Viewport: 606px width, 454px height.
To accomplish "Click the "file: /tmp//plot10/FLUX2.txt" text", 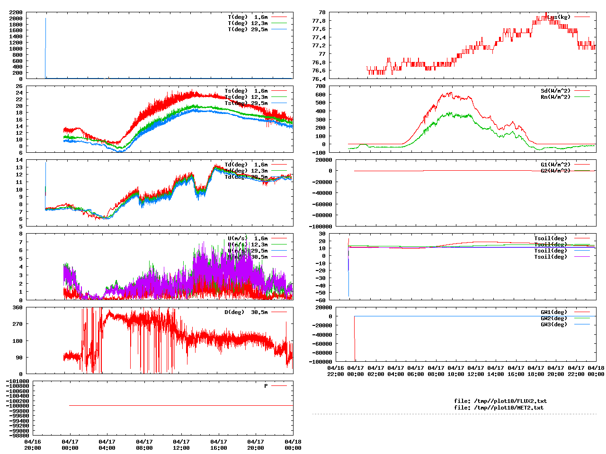I will tap(500, 401).
